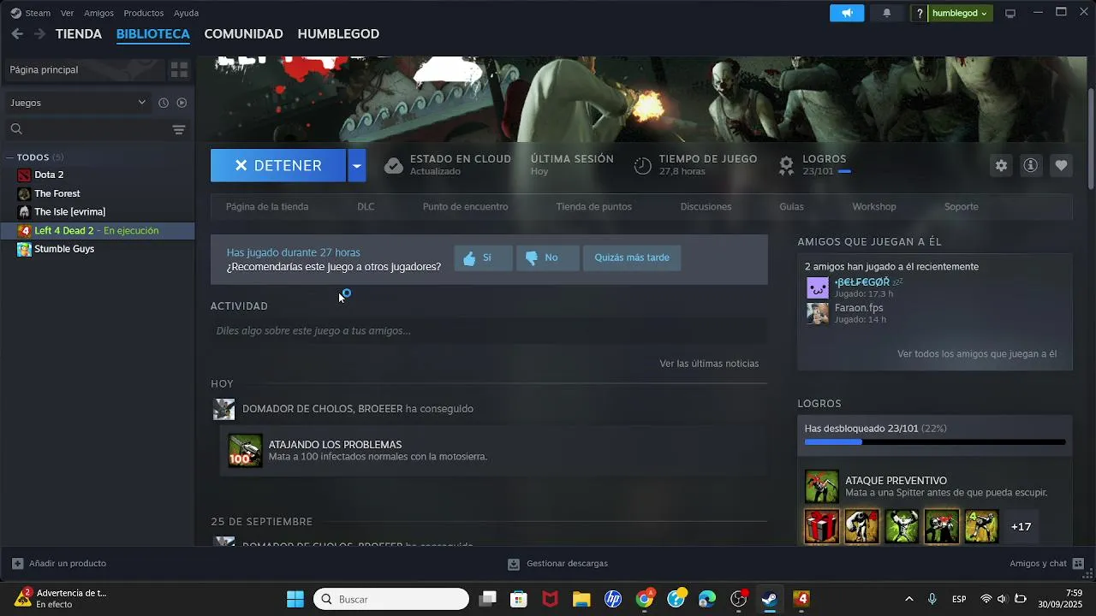Stop the game with DETENER
Image resolution: width=1096 pixels, height=616 pixels.
tap(278, 165)
